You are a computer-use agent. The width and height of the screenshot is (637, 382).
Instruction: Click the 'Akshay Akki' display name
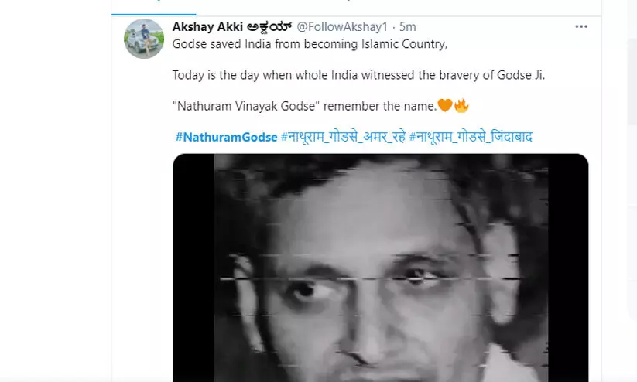(x=207, y=27)
